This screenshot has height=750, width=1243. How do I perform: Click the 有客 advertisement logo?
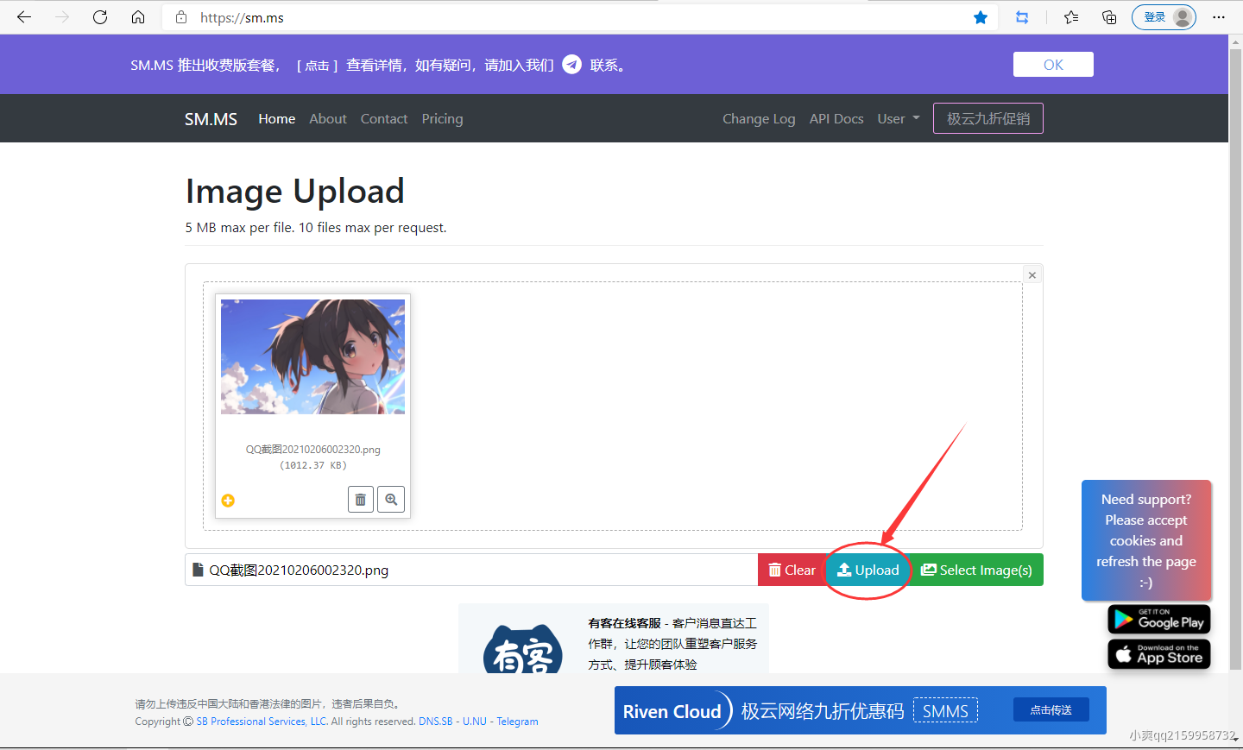pyautogui.click(x=523, y=650)
